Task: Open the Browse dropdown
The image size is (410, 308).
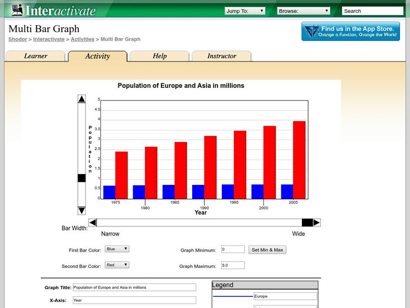Action: click(303, 11)
